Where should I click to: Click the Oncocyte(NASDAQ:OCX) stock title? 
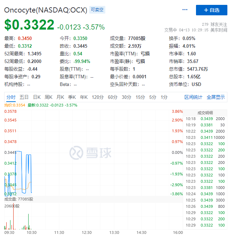pyautogui.click(x=45, y=10)
